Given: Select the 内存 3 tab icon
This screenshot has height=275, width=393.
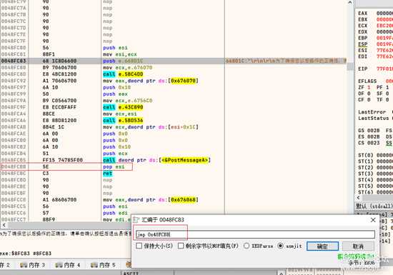Looking at the screenshot, I should [x=24, y=265].
